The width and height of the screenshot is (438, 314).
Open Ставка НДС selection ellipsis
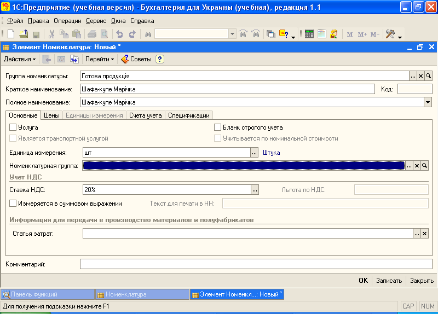(x=255, y=190)
